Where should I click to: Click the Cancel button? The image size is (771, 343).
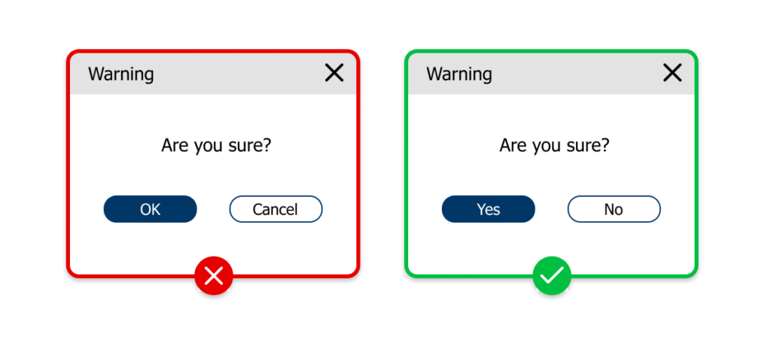tap(276, 209)
